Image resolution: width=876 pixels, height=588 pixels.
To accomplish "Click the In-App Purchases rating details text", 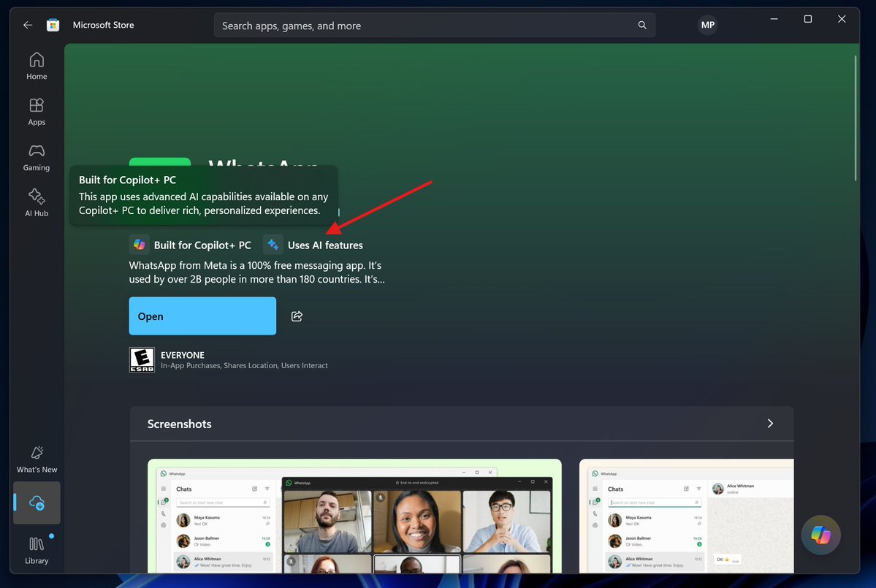I will pyautogui.click(x=244, y=365).
